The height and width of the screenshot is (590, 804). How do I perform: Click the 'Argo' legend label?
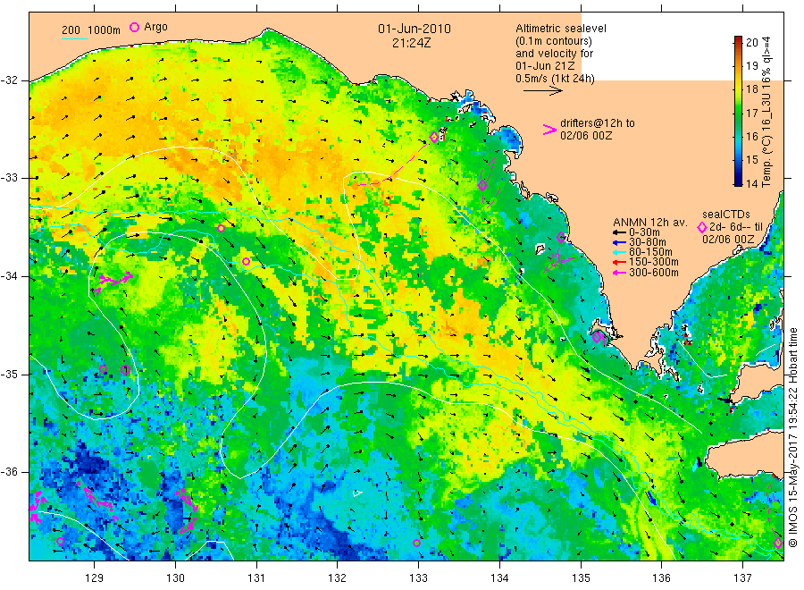click(155, 27)
